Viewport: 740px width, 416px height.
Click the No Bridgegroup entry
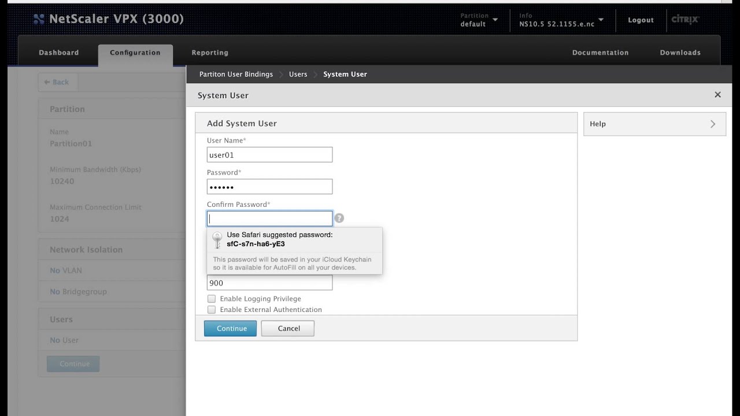tap(78, 292)
